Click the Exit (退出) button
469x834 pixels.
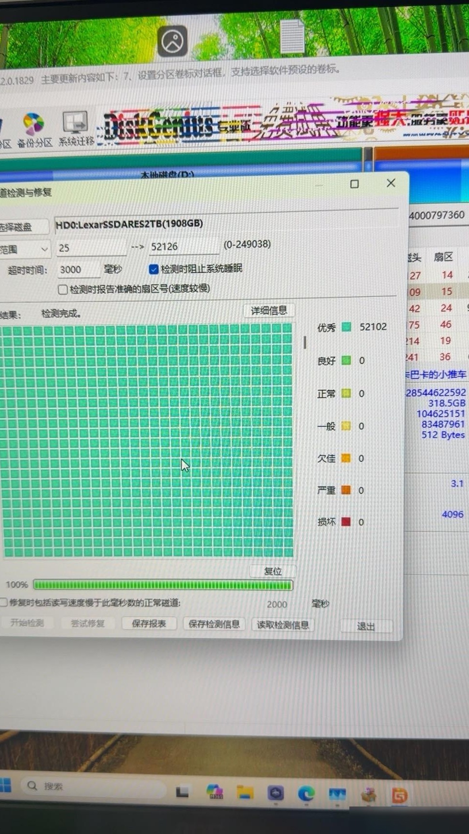pyautogui.click(x=366, y=626)
